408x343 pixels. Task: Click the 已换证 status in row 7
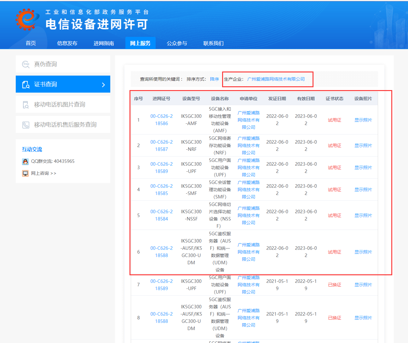335,285
